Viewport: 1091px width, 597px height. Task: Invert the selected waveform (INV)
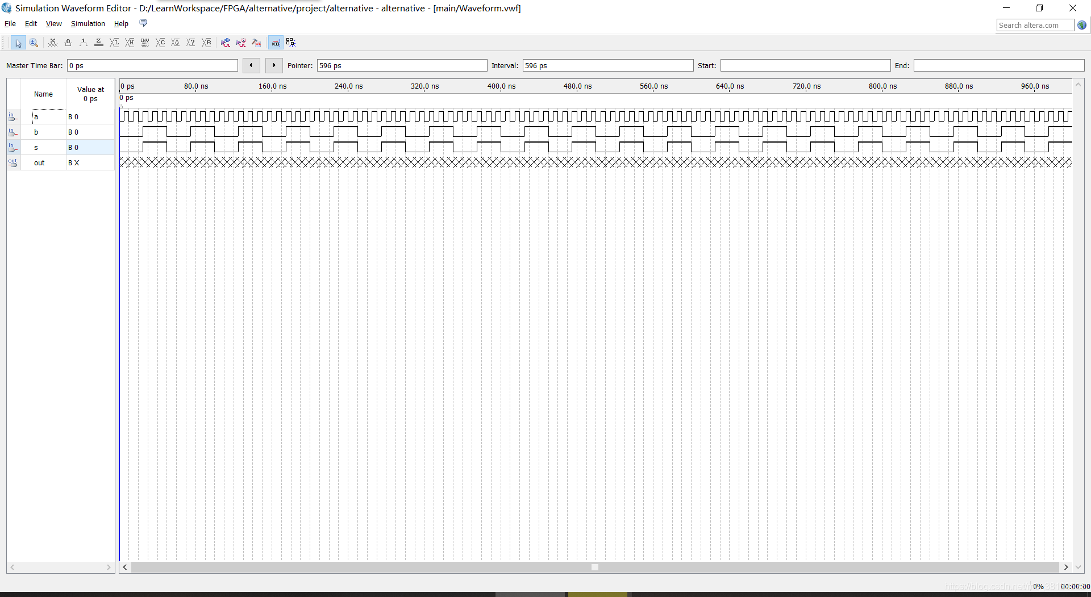point(145,43)
